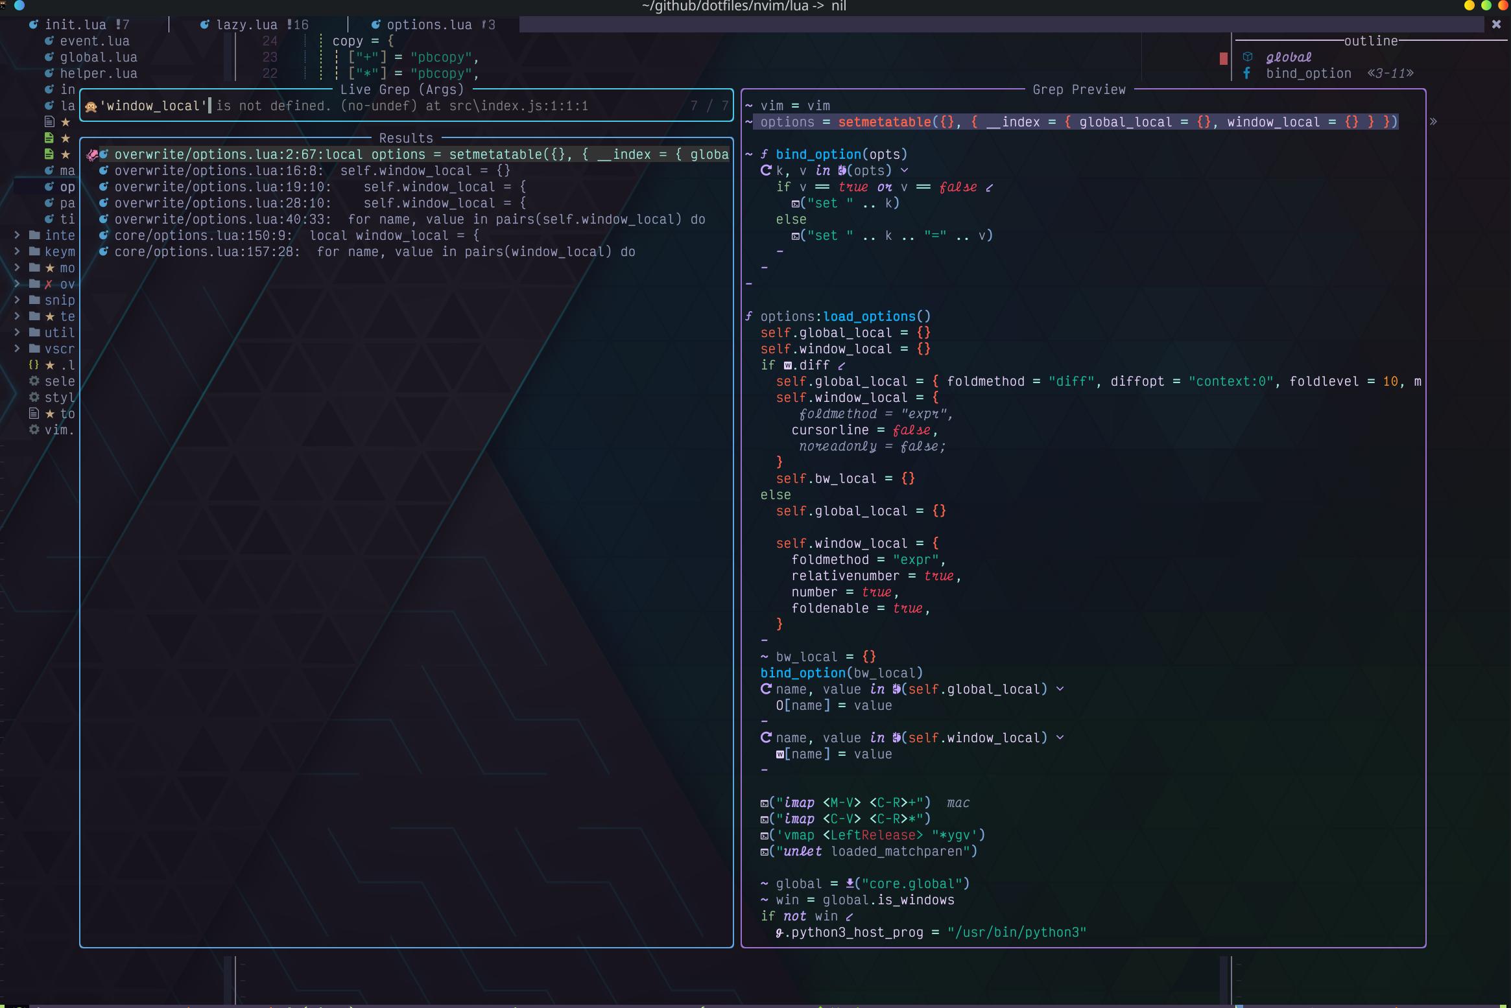Image resolution: width=1511 pixels, height=1008 pixels.
Task: Toggle the fold chevron after pairs(opts)
Action: [905, 170]
